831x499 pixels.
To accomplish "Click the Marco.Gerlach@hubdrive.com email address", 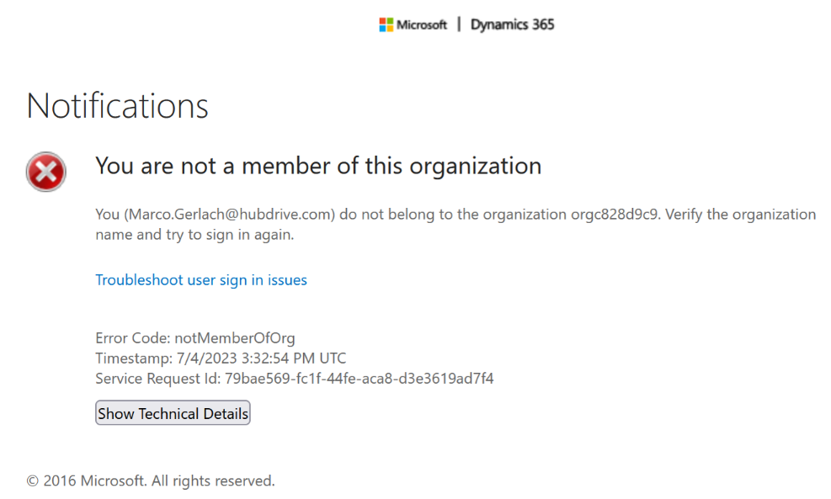I will [x=229, y=215].
